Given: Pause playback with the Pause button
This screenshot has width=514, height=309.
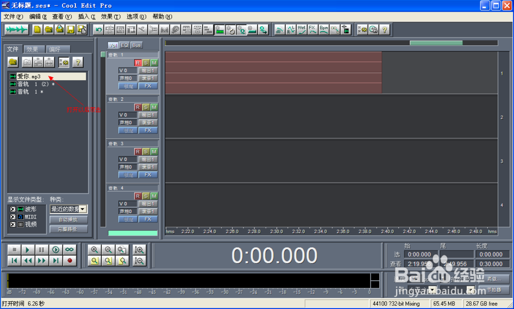Looking at the screenshot, I should coord(42,250).
